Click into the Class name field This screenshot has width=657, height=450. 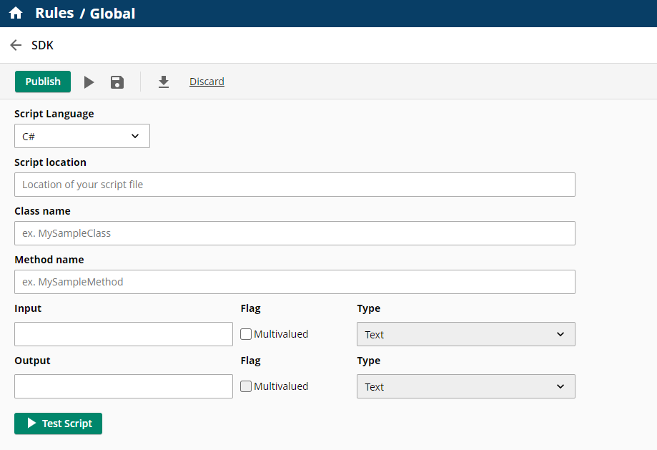click(x=295, y=233)
